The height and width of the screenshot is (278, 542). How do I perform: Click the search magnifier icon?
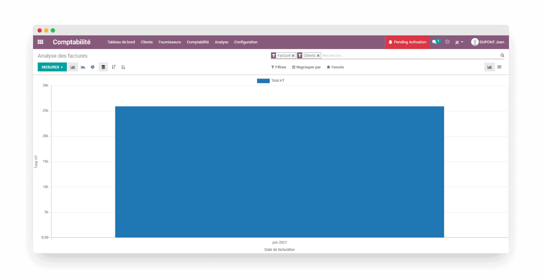click(x=502, y=56)
